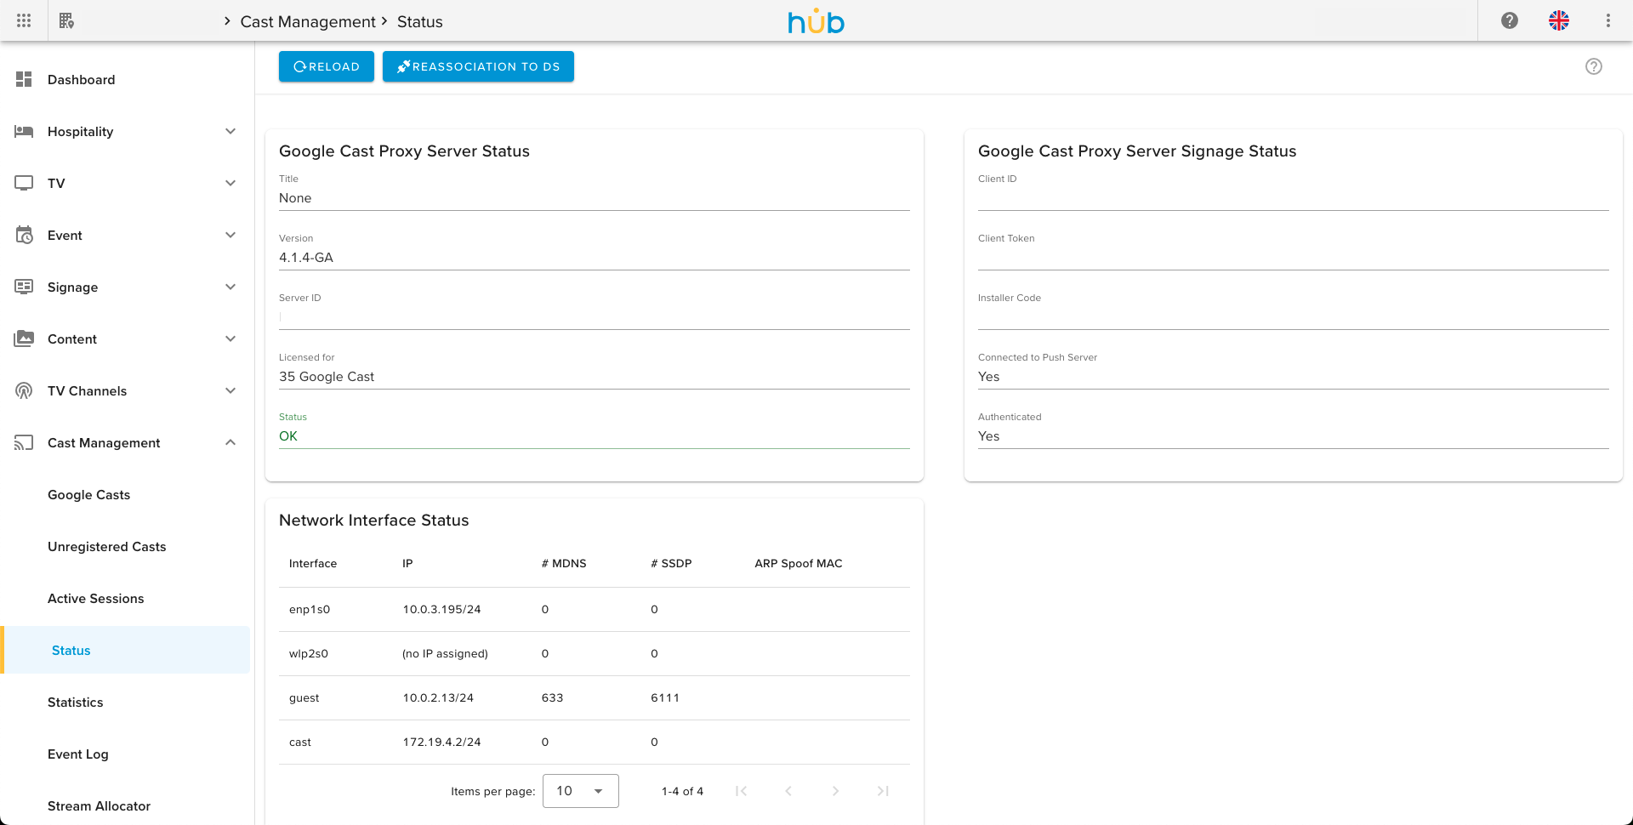Click Cast Management in the breadcrumb
The width and height of the screenshot is (1633, 825).
307,21
